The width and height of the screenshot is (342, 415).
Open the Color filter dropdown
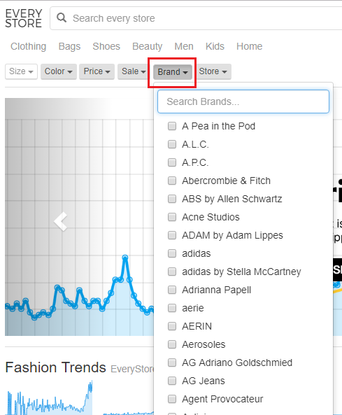(x=59, y=71)
